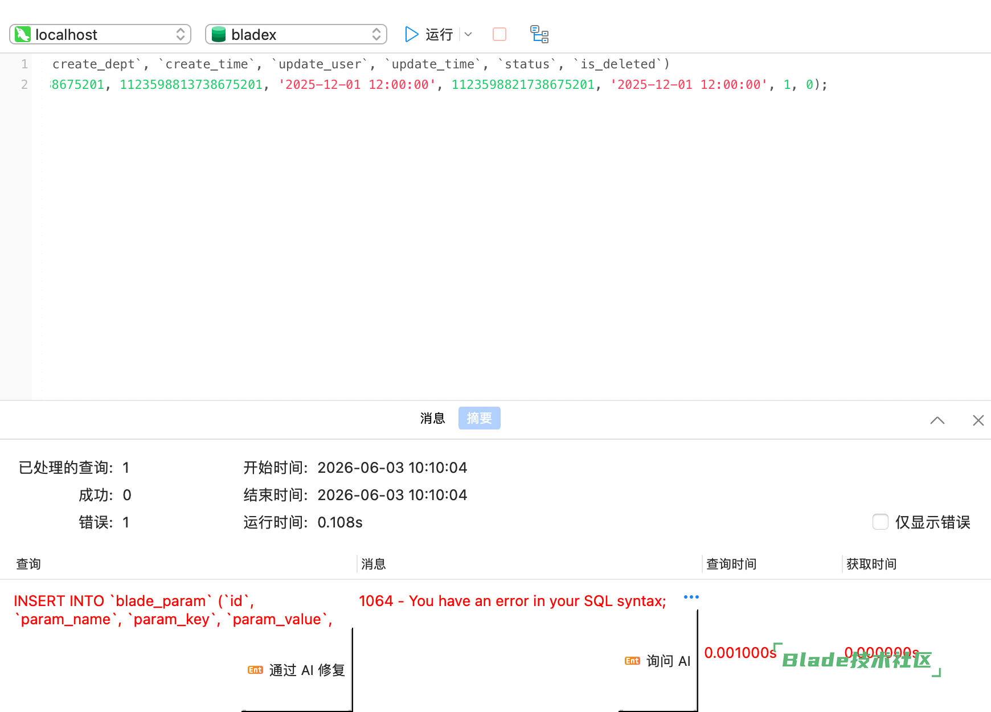Click the 错误: 1 count
The width and height of the screenshot is (991, 712).
(126, 522)
